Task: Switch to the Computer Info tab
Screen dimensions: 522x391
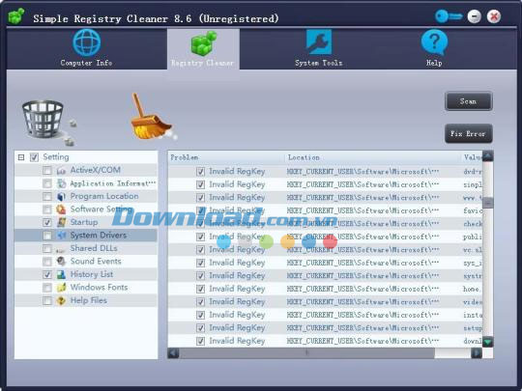Action: tap(87, 49)
